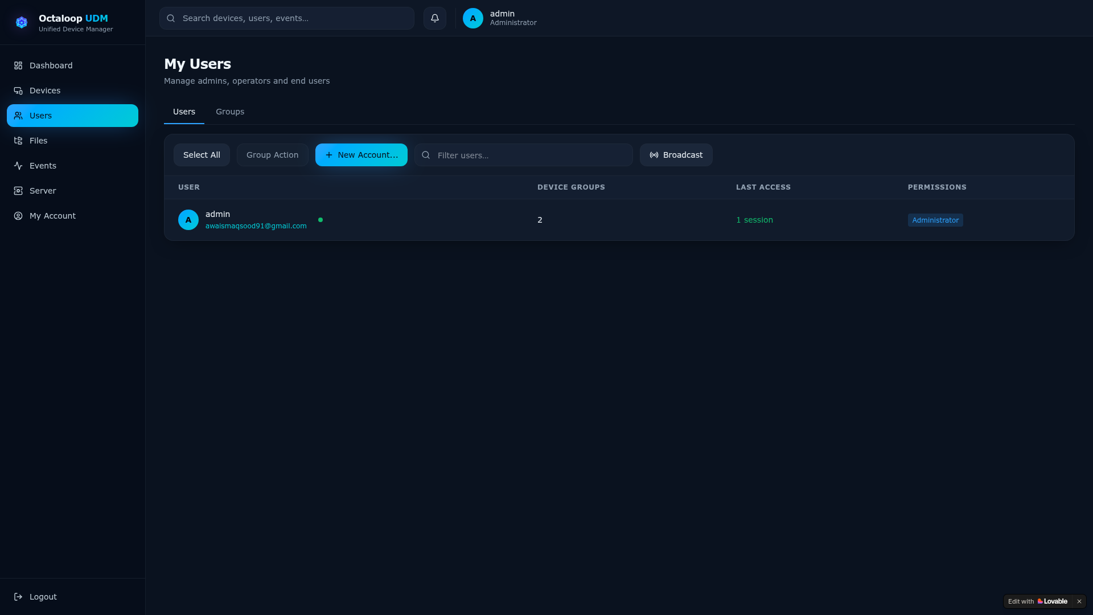View the Events page

point(72,166)
